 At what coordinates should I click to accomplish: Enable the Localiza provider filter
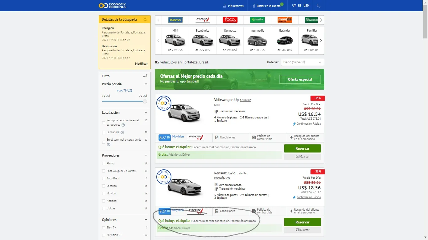(x=104, y=186)
